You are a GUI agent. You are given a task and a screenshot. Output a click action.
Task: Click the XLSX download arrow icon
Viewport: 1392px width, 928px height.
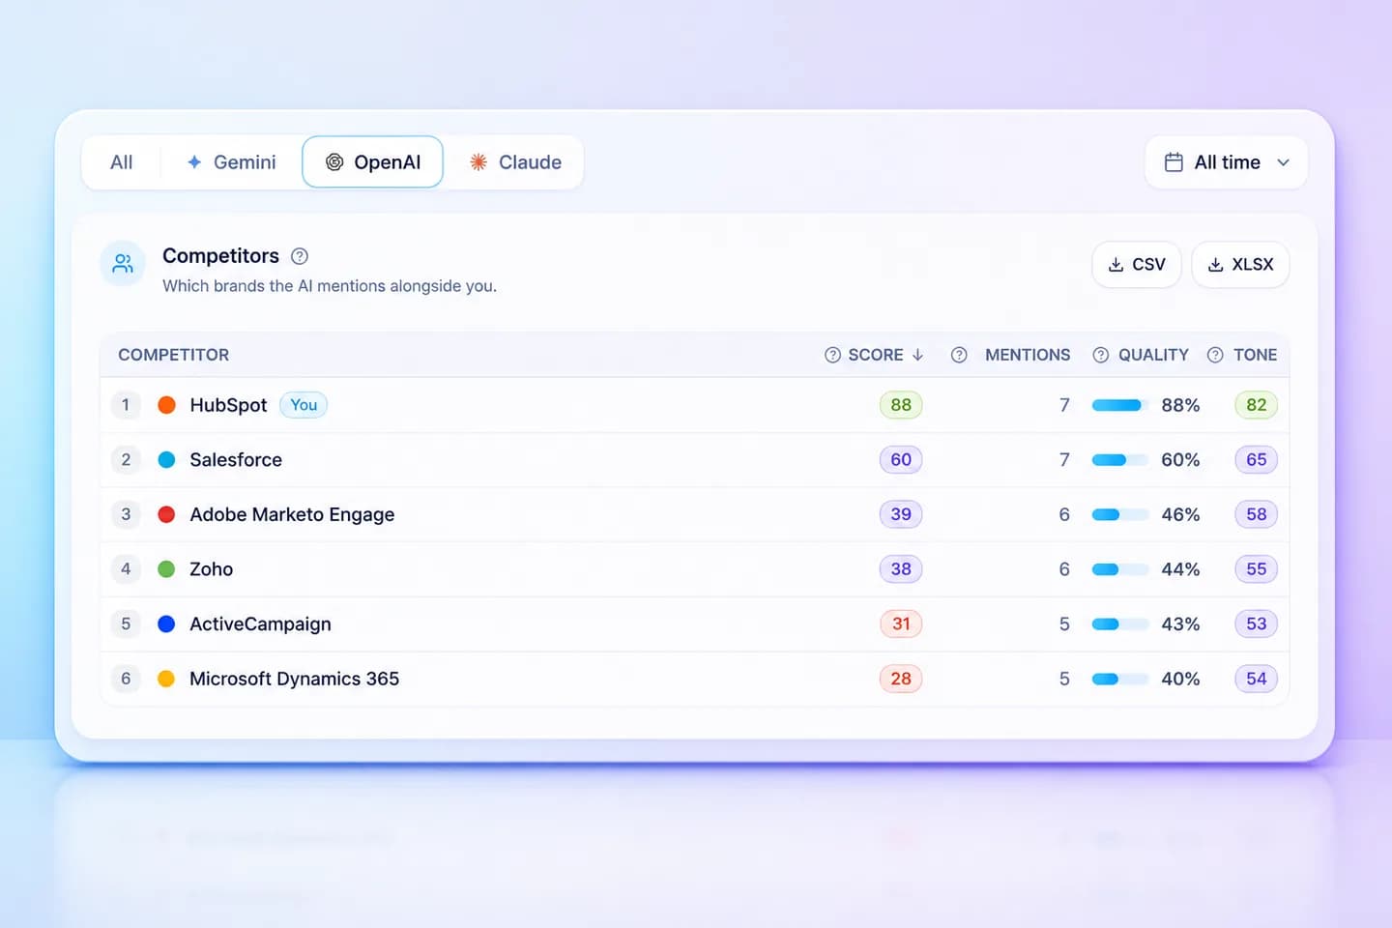(x=1216, y=265)
